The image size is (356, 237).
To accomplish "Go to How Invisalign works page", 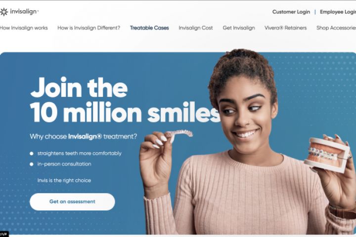I will pyautogui.click(x=24, y=28).
